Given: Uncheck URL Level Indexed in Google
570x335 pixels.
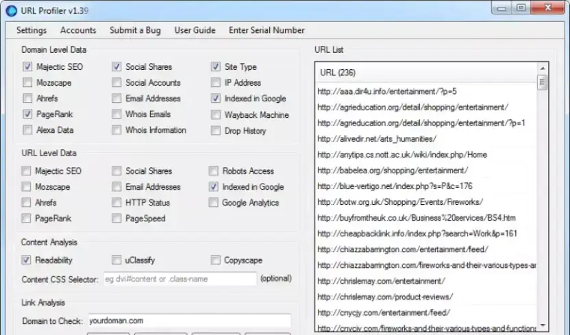Looking at the screenshot, I should [x=213, y=187].
